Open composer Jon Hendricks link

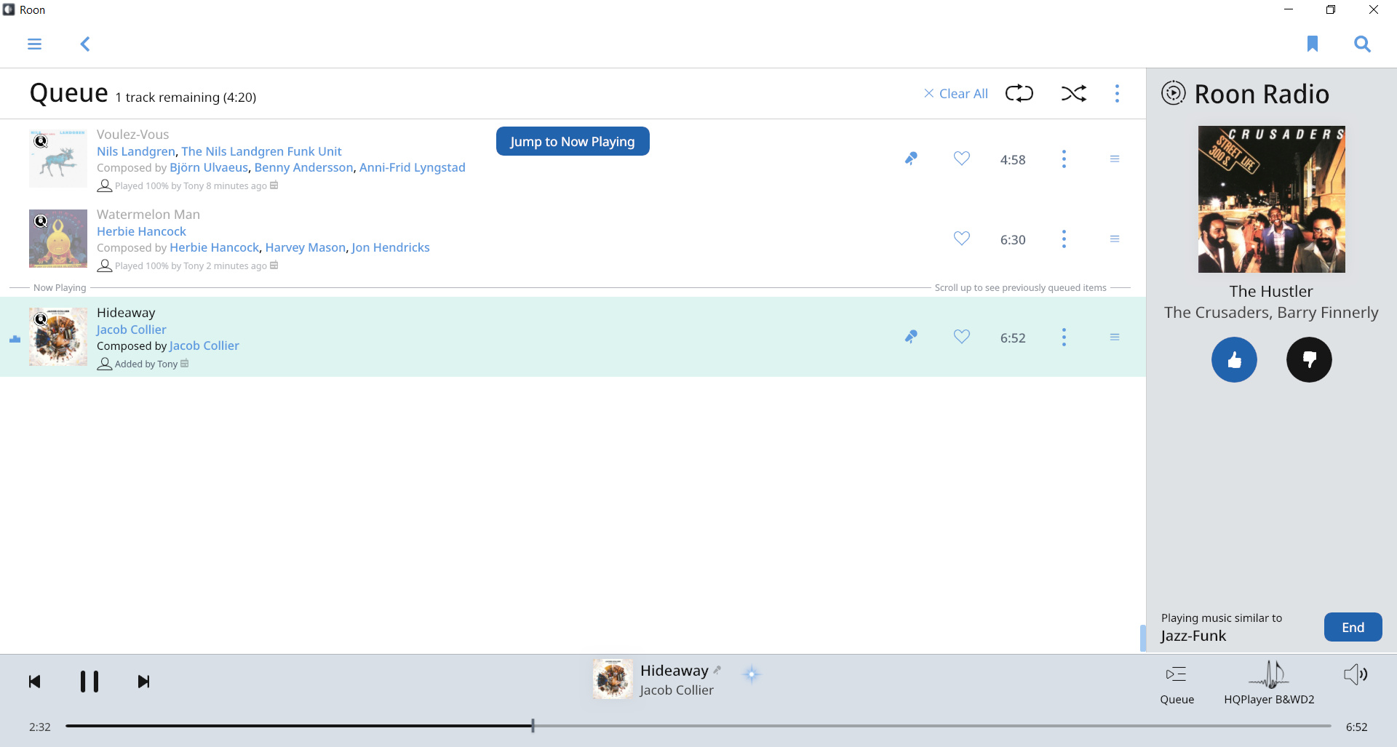click(391, 247)
